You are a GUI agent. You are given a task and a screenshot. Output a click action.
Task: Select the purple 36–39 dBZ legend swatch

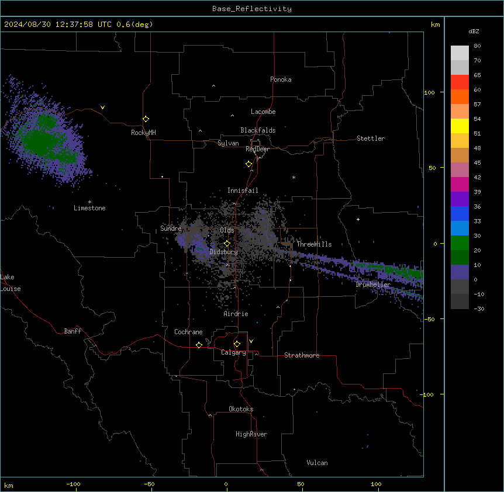pos(460,199)
